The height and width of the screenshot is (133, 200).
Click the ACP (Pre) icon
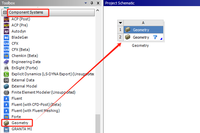click(6, 25)
